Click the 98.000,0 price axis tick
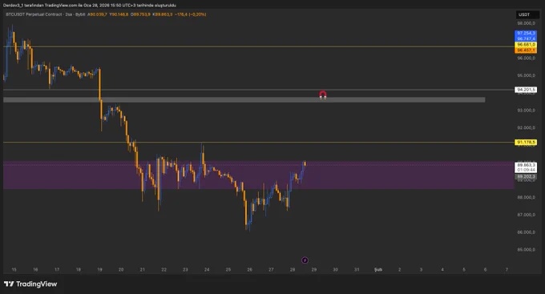The image size is (545, 294). [x=527, y=23]
